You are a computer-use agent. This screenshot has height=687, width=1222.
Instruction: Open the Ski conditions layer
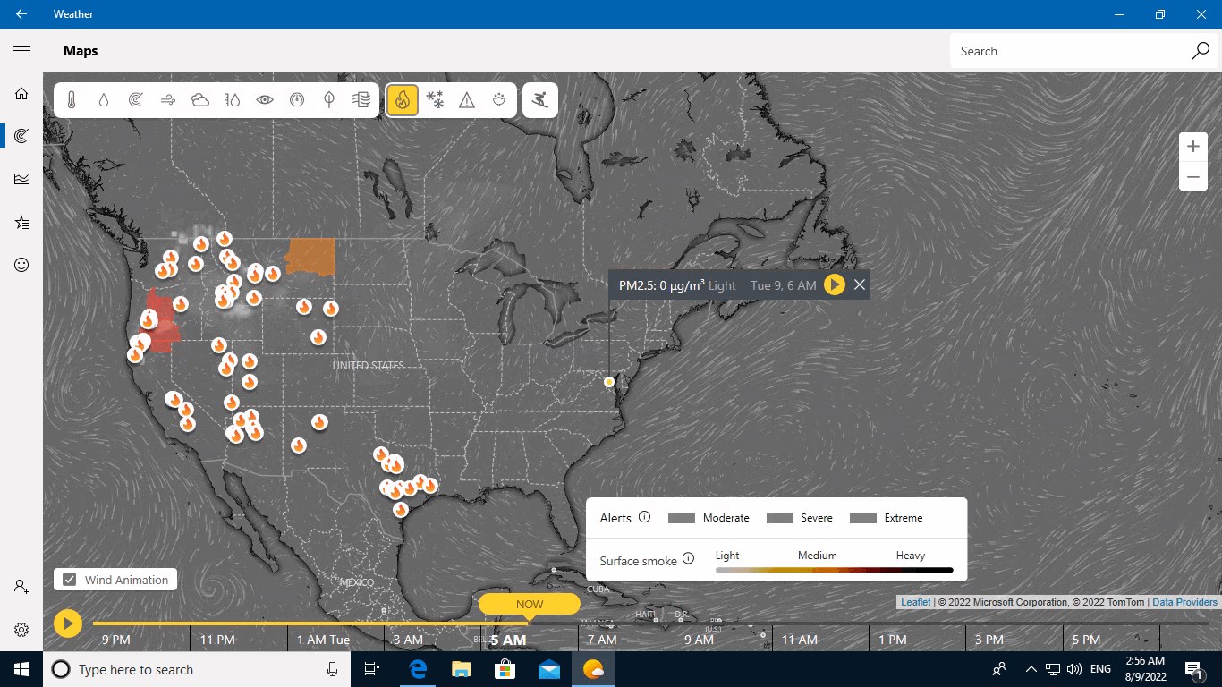point(540,99)
